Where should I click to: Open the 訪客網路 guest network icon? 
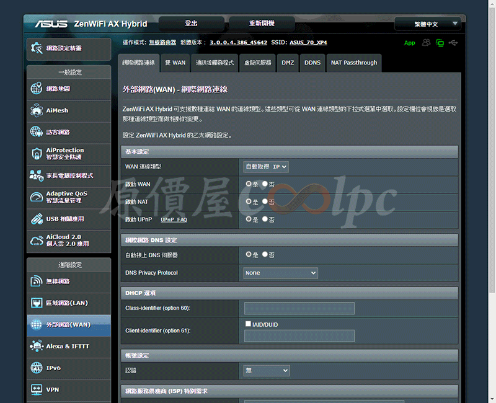pyautogui.click(x=37, y=131)
